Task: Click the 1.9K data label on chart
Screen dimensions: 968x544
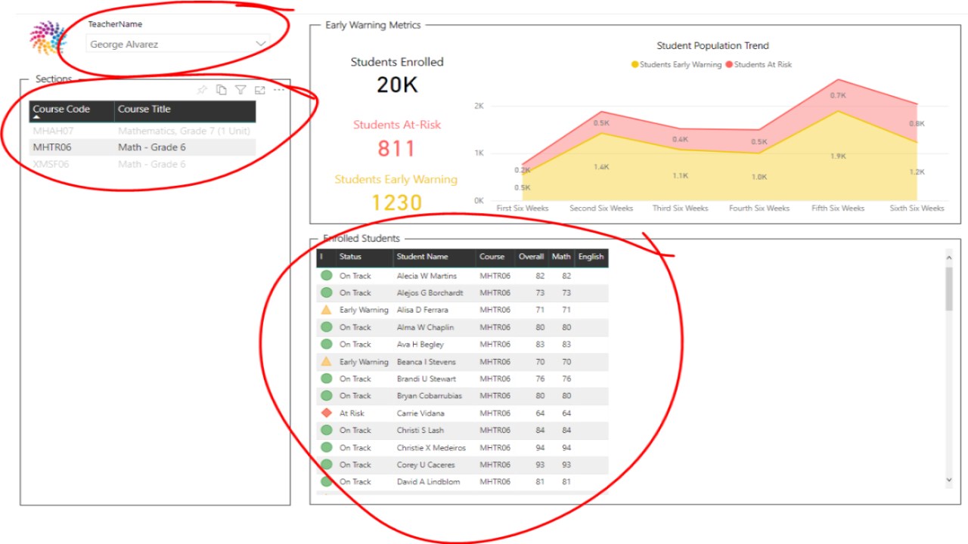Action: 838,156
